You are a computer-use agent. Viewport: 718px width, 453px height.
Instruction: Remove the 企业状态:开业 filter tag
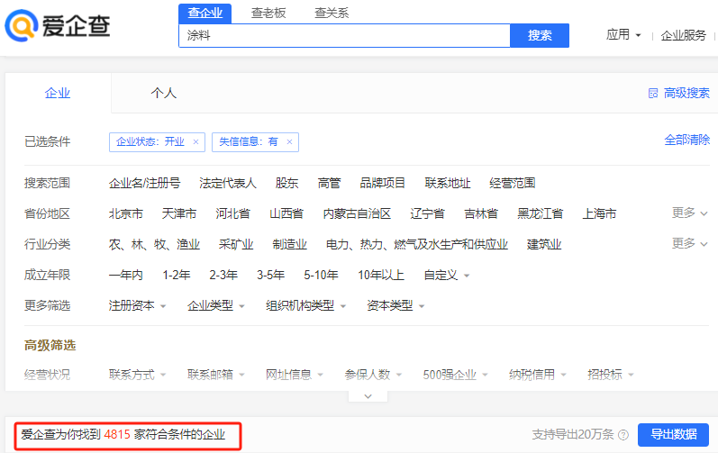click(x=195, y=142)
